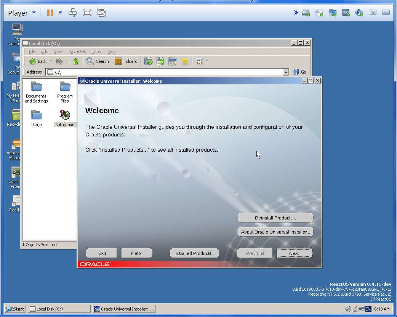Click the Undo toolbar icon
Viewport: 397px width, 317px height.
[x=184, y=61]
